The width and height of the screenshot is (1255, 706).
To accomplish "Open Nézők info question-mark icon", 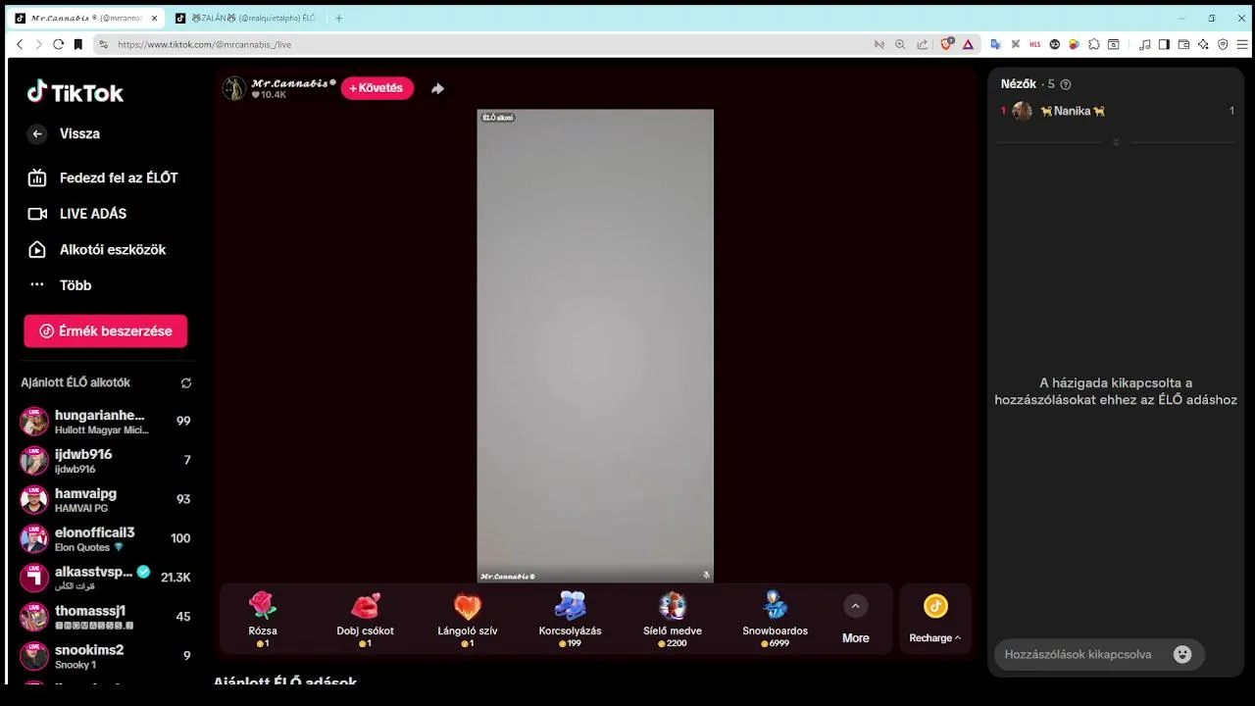I will click(x=1066, y=84).
